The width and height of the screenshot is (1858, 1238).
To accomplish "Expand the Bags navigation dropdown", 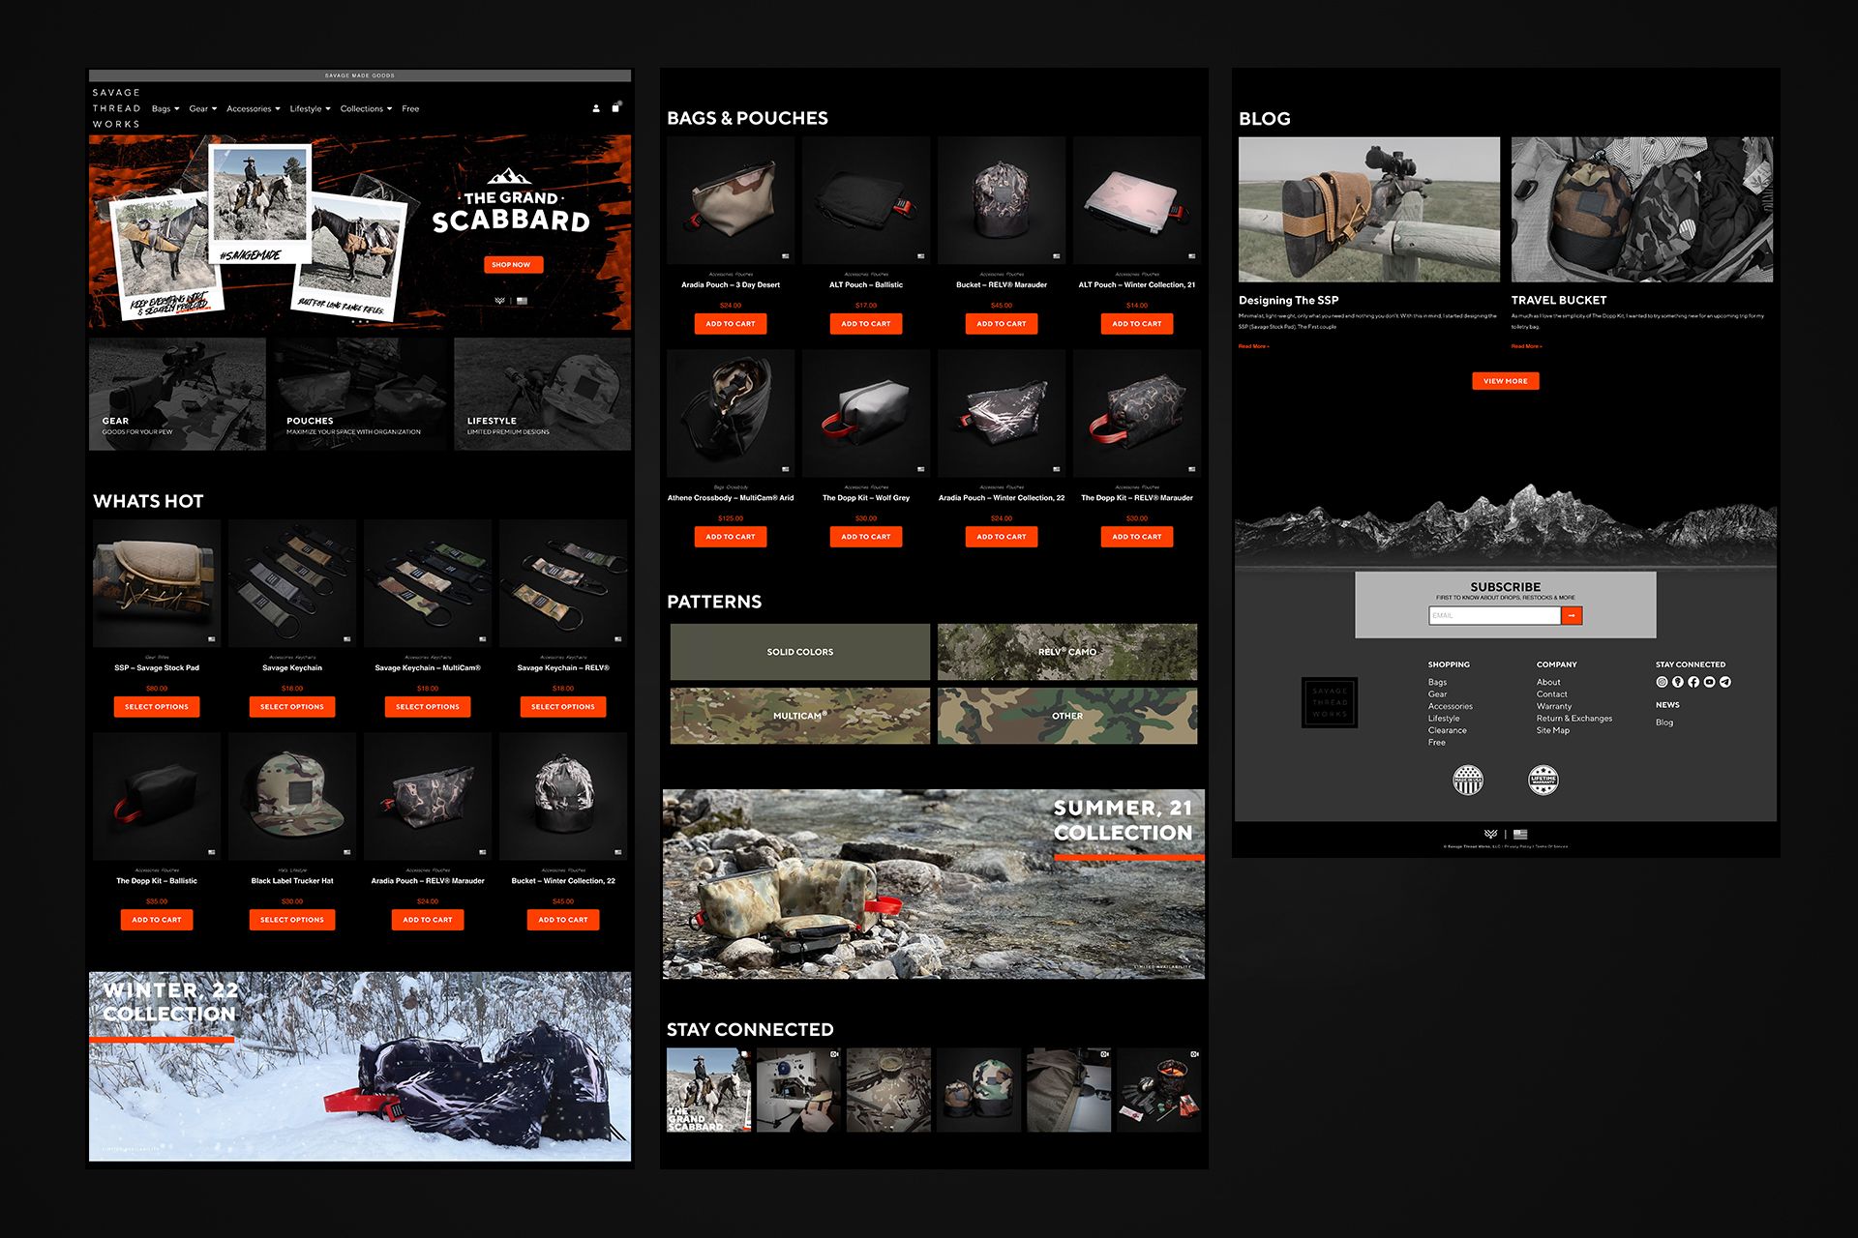I will [x=165, y=108].
